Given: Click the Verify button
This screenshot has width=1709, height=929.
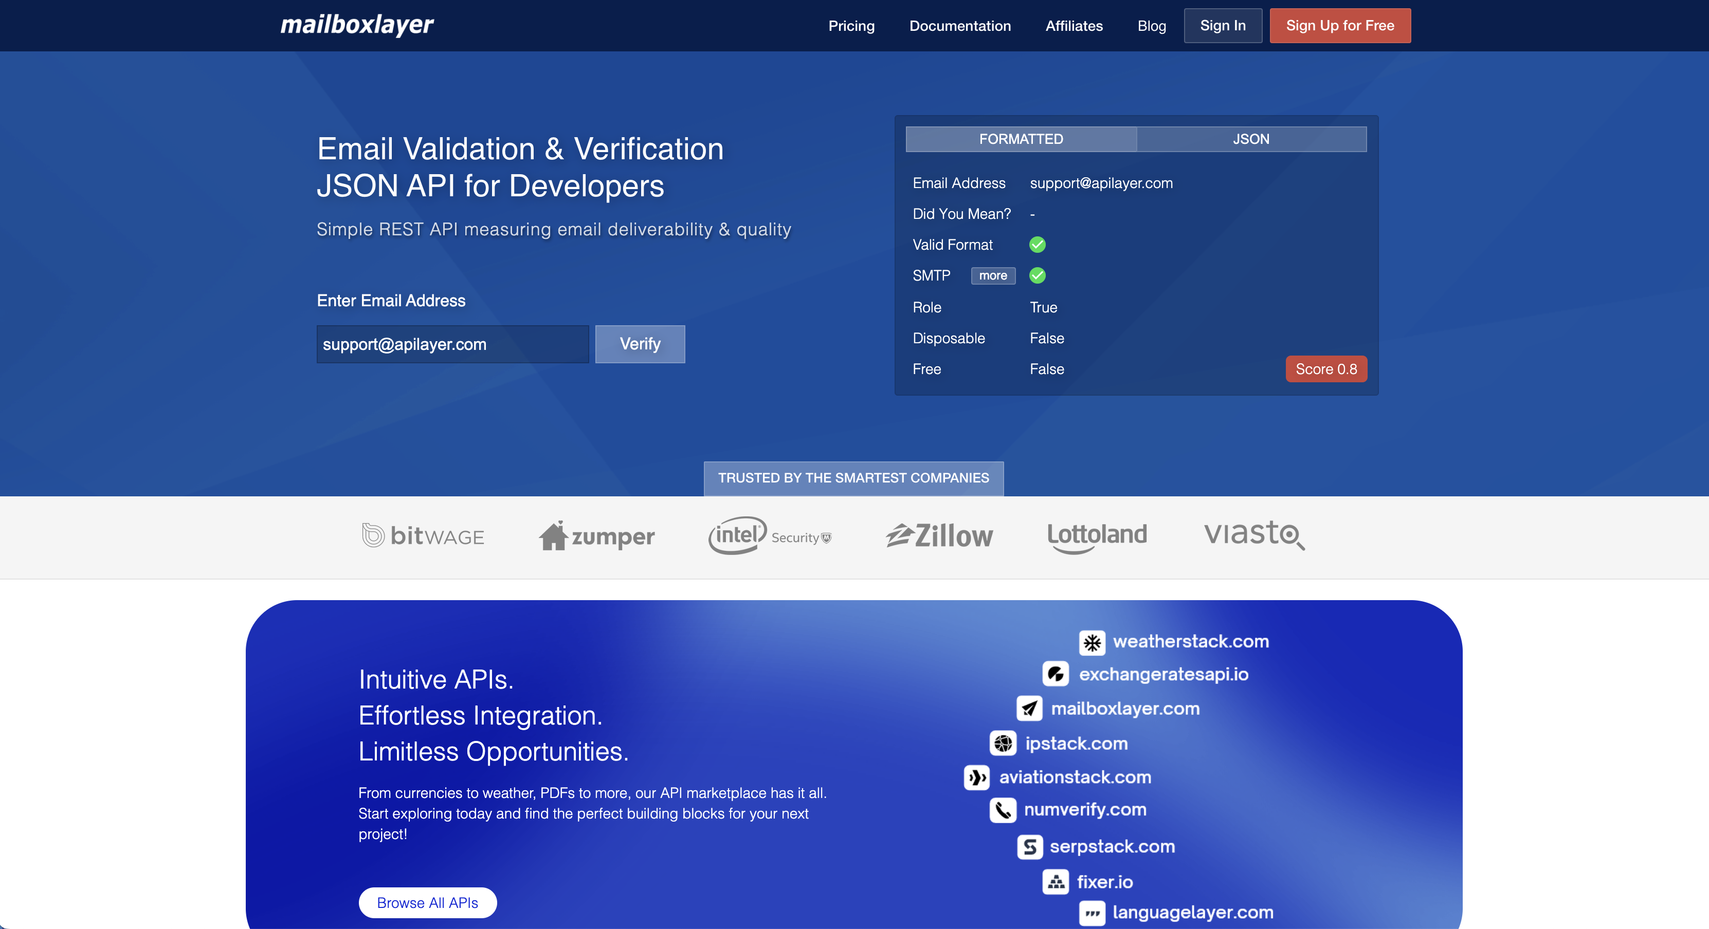Looking at the screenshot, I should click(640, 344).
